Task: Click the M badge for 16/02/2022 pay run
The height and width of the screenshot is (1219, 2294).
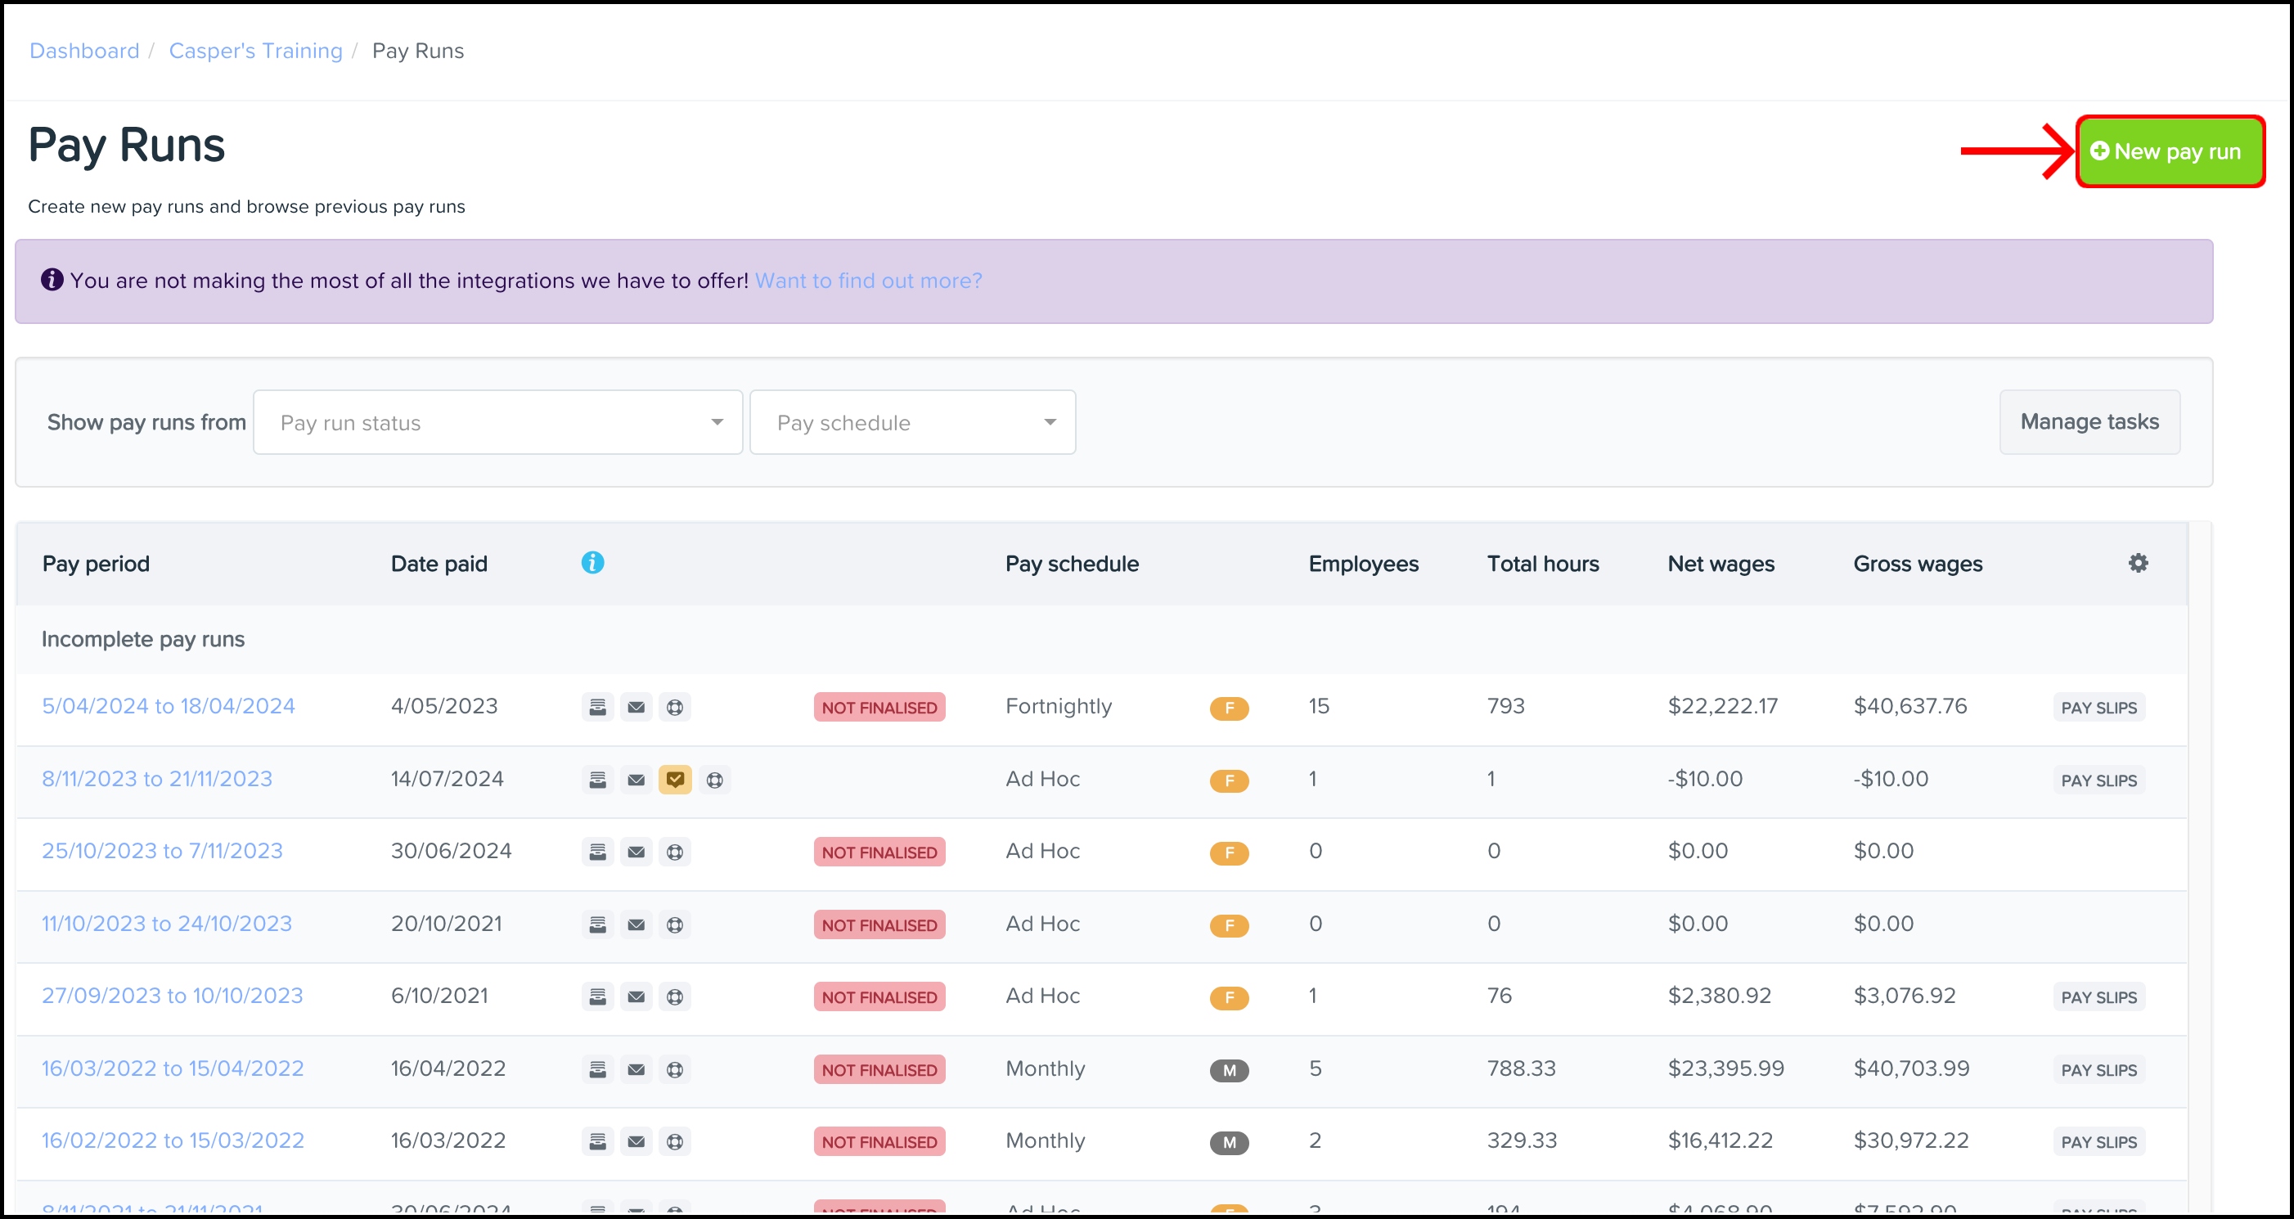Action: click(x=1229, y=1142)
